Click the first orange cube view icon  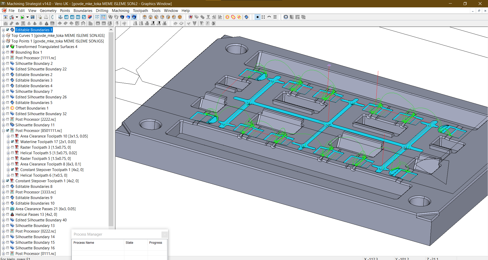click(145, 17)
